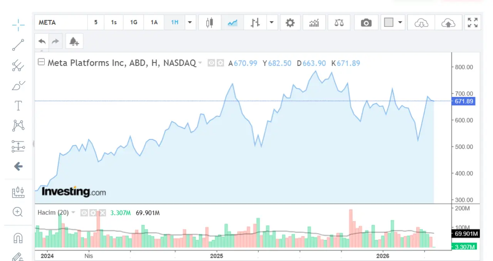Open the bar style dropdown arrow
The width and height of the screenshot is (493, 261).
tap(272, 23)
